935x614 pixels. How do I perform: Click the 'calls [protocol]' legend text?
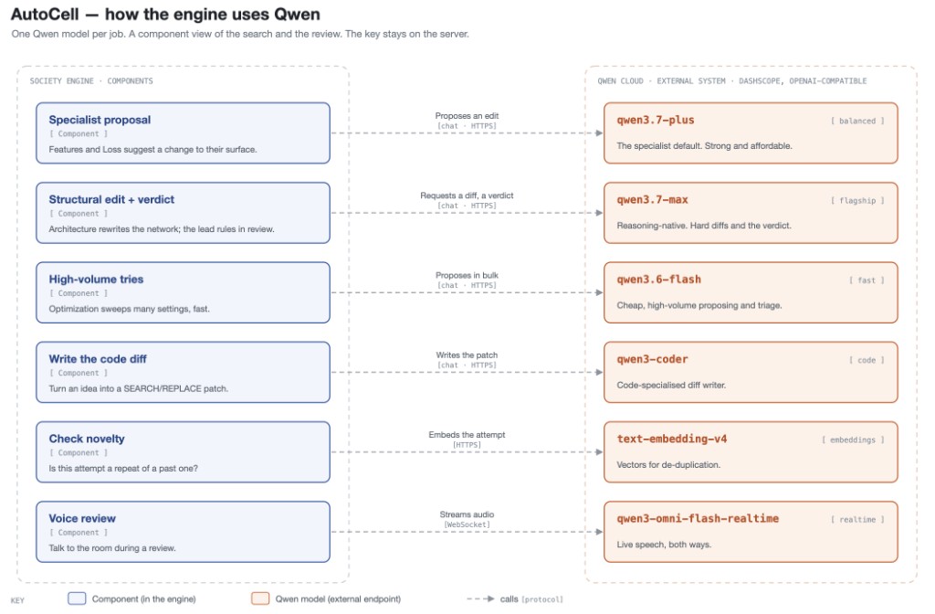tap(531, 599)
